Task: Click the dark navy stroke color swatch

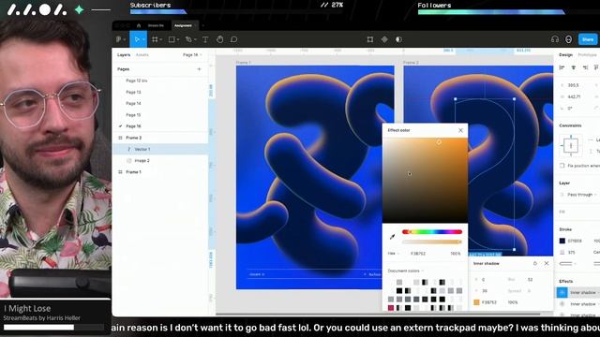Action: (562, 241)
